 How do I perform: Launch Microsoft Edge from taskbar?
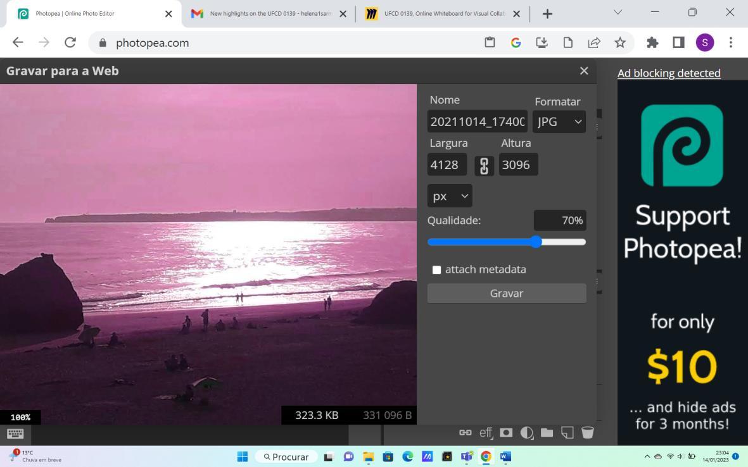point(407,456)
